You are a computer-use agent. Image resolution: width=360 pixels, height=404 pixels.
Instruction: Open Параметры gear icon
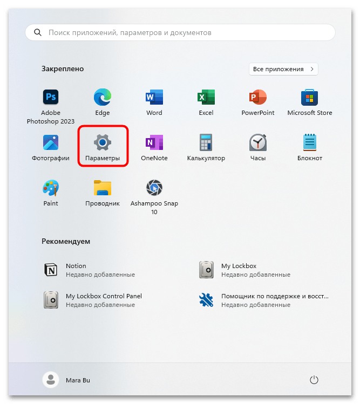[103, 142]
